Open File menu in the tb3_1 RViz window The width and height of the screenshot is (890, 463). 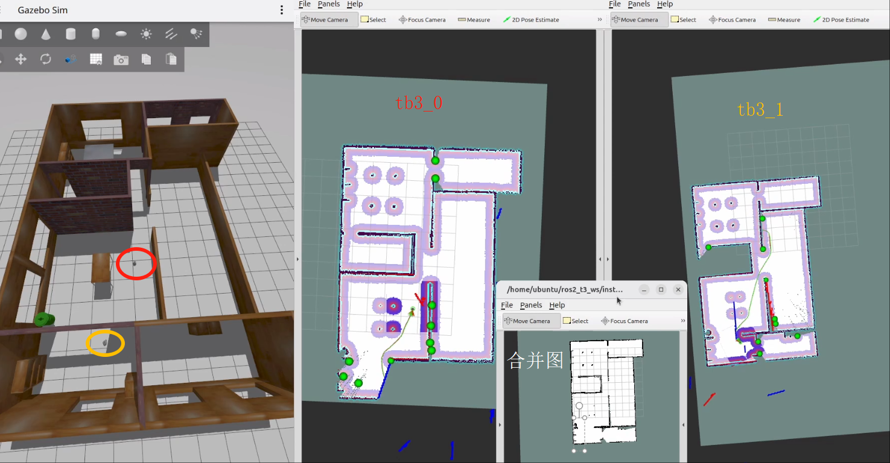[x=615, y=4]
